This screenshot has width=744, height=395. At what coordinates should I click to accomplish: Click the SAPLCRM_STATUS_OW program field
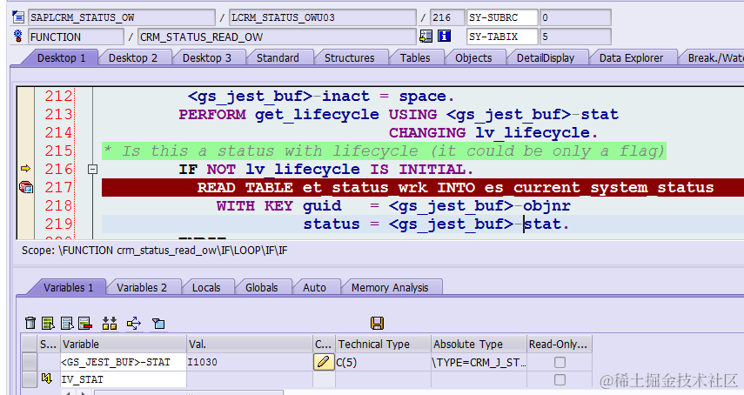click(122, 17)
